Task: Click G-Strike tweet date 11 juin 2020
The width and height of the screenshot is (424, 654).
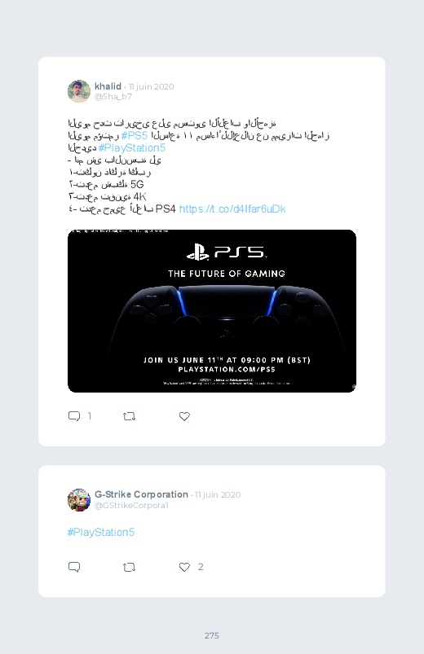Action: pyautogui.click(x=218, y=494)
